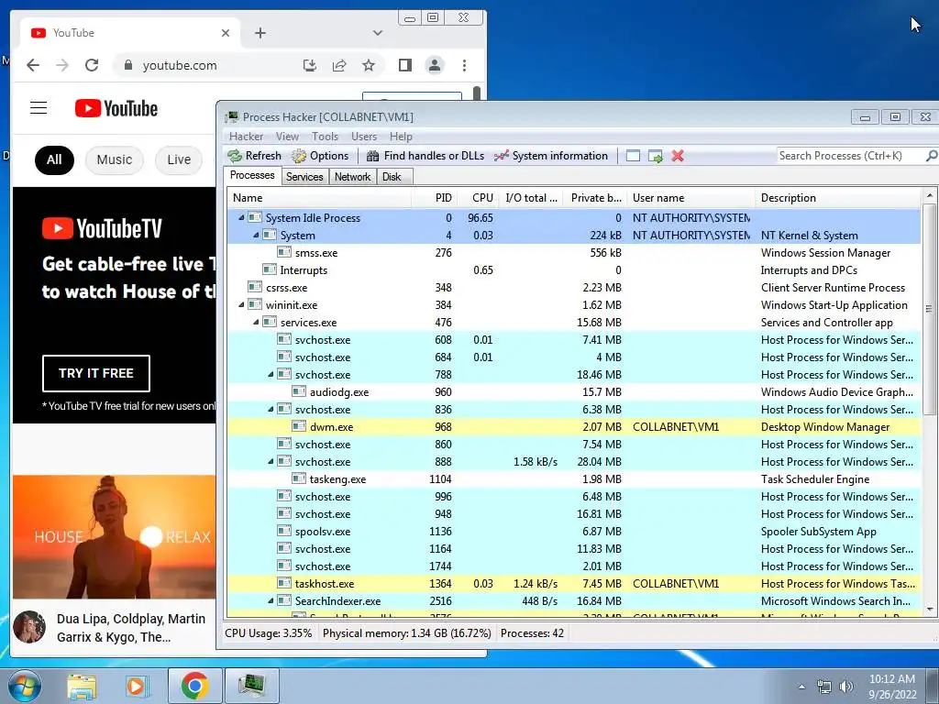Select the Music filter chip
Viewport: 939px width, 704px height.
[115, 159]
